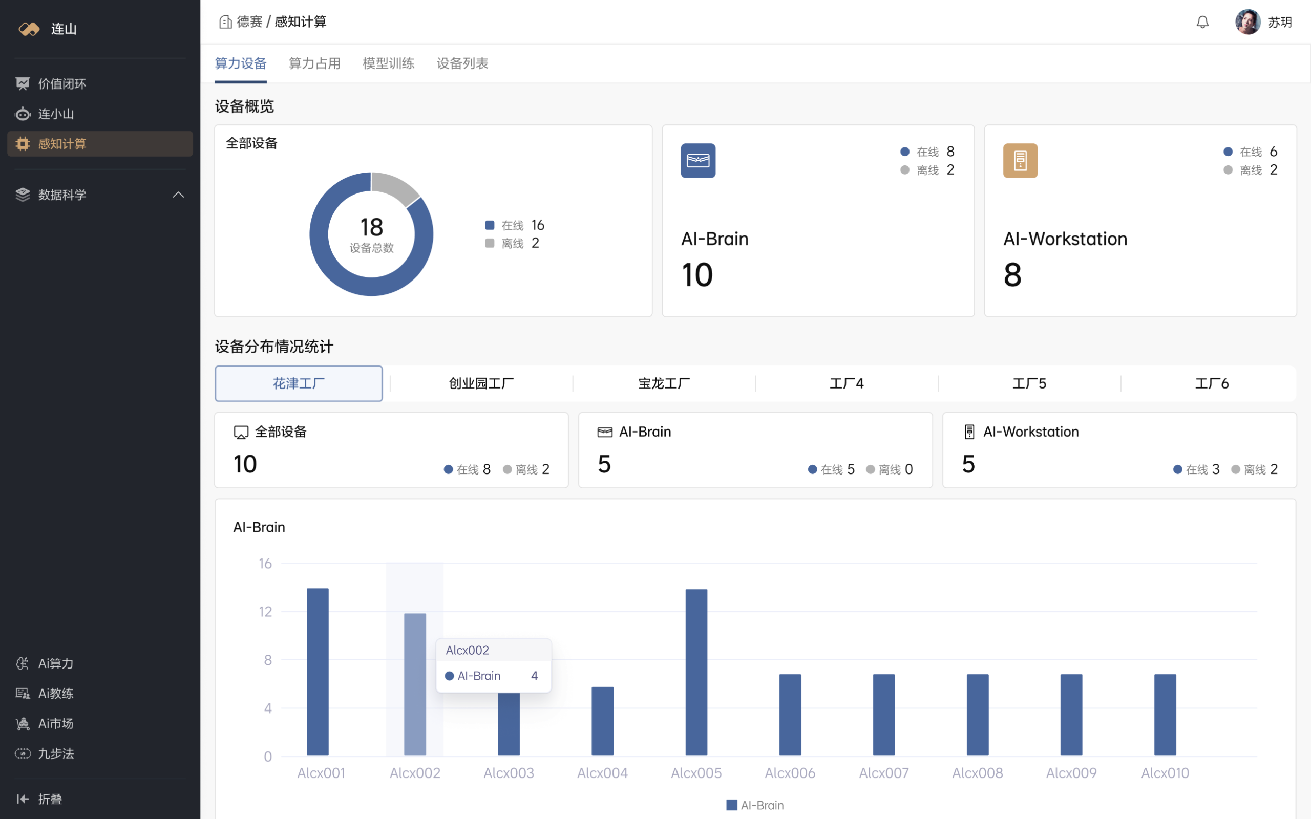Image resolution: width=1311 pixels, height=819 pixels.
Task: Toggle 在线 16 legend in 全部设备 chart
Action: click(x=514, y=225)
